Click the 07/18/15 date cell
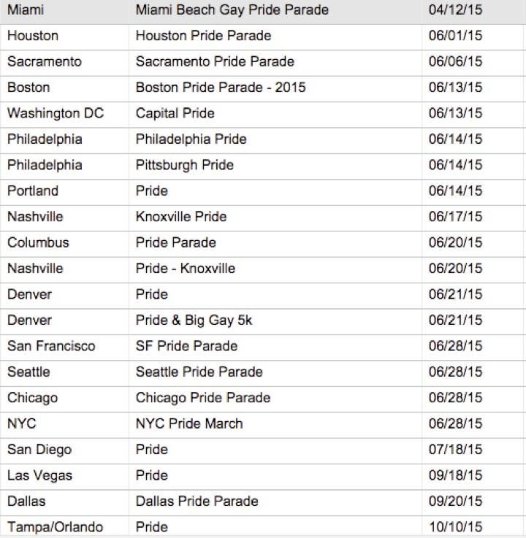This screenshot has width=526, height=538. click(455, 450)
